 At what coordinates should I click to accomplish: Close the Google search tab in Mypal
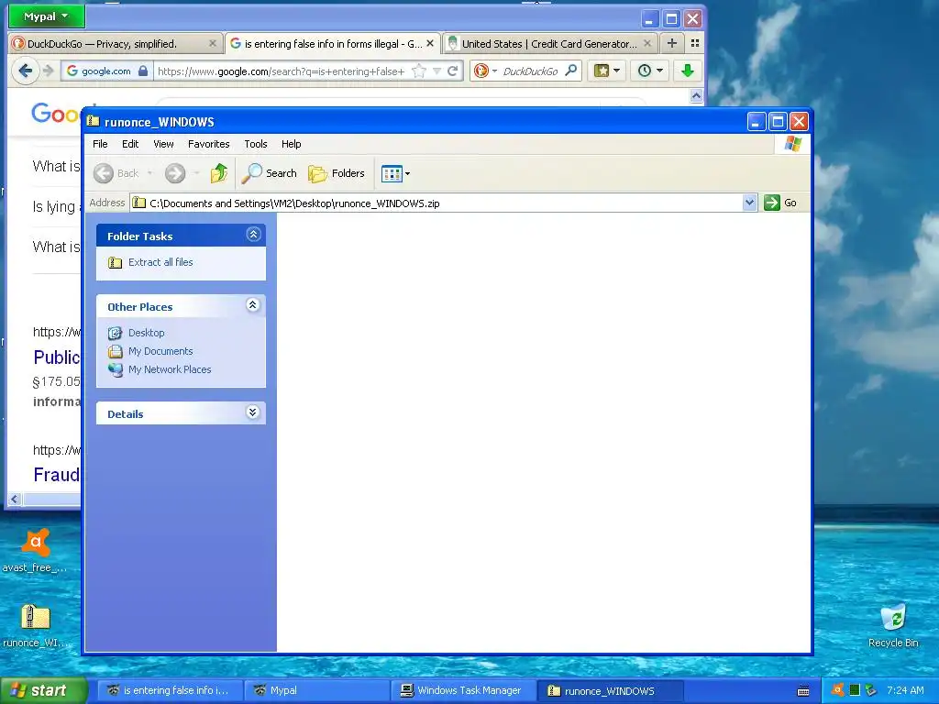[430, 44]
